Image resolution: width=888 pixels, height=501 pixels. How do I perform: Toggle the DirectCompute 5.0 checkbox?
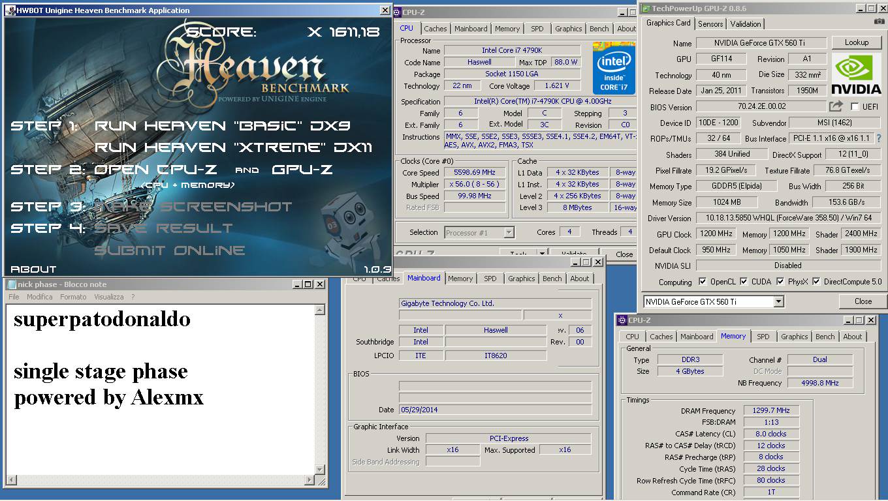816,282
